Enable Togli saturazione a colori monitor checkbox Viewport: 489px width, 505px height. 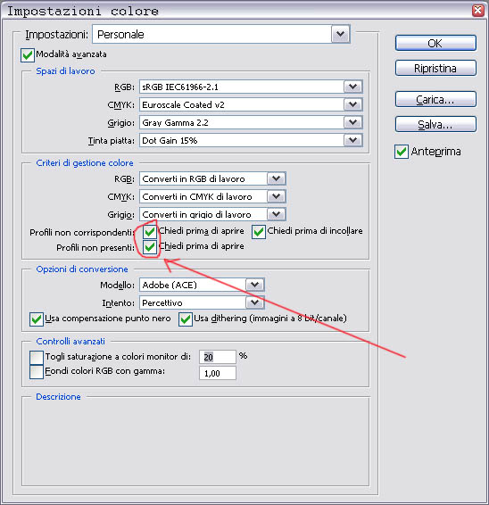pos(37,358)
